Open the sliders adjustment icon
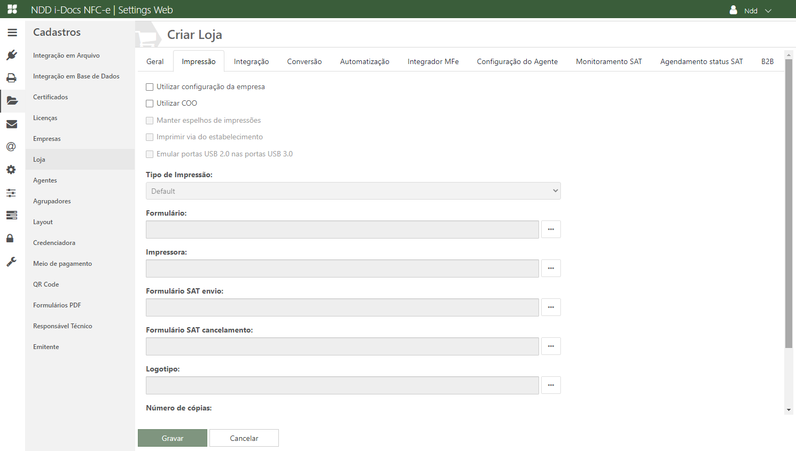The height and width of the screenshot is (451, 796). coord(11,193)
